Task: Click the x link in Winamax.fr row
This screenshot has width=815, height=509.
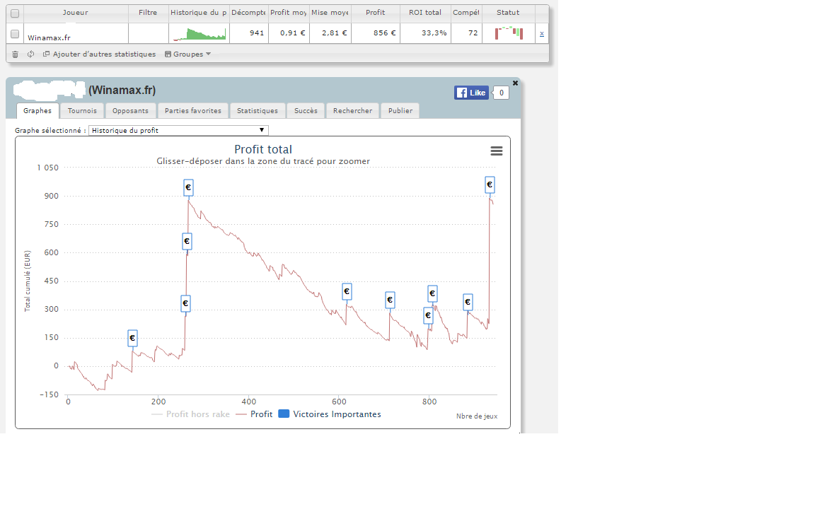Action: click(x=542, y=33)
